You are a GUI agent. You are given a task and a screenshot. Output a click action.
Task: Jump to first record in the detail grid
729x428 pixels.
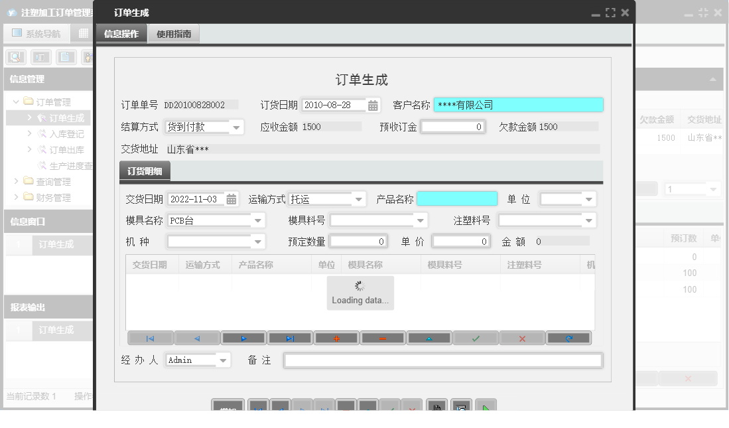point(151,338)
